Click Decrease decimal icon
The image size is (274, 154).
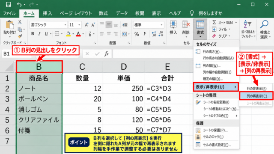point(161,34)
